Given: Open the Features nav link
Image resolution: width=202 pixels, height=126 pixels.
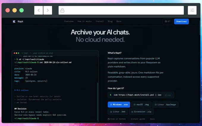Looking at the screenshot, I should click(69, 21).
